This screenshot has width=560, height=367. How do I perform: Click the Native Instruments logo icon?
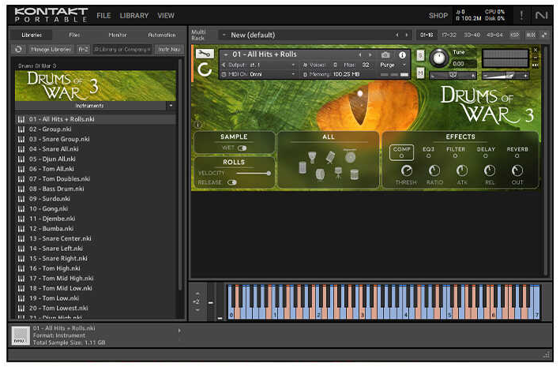point(541,15)
